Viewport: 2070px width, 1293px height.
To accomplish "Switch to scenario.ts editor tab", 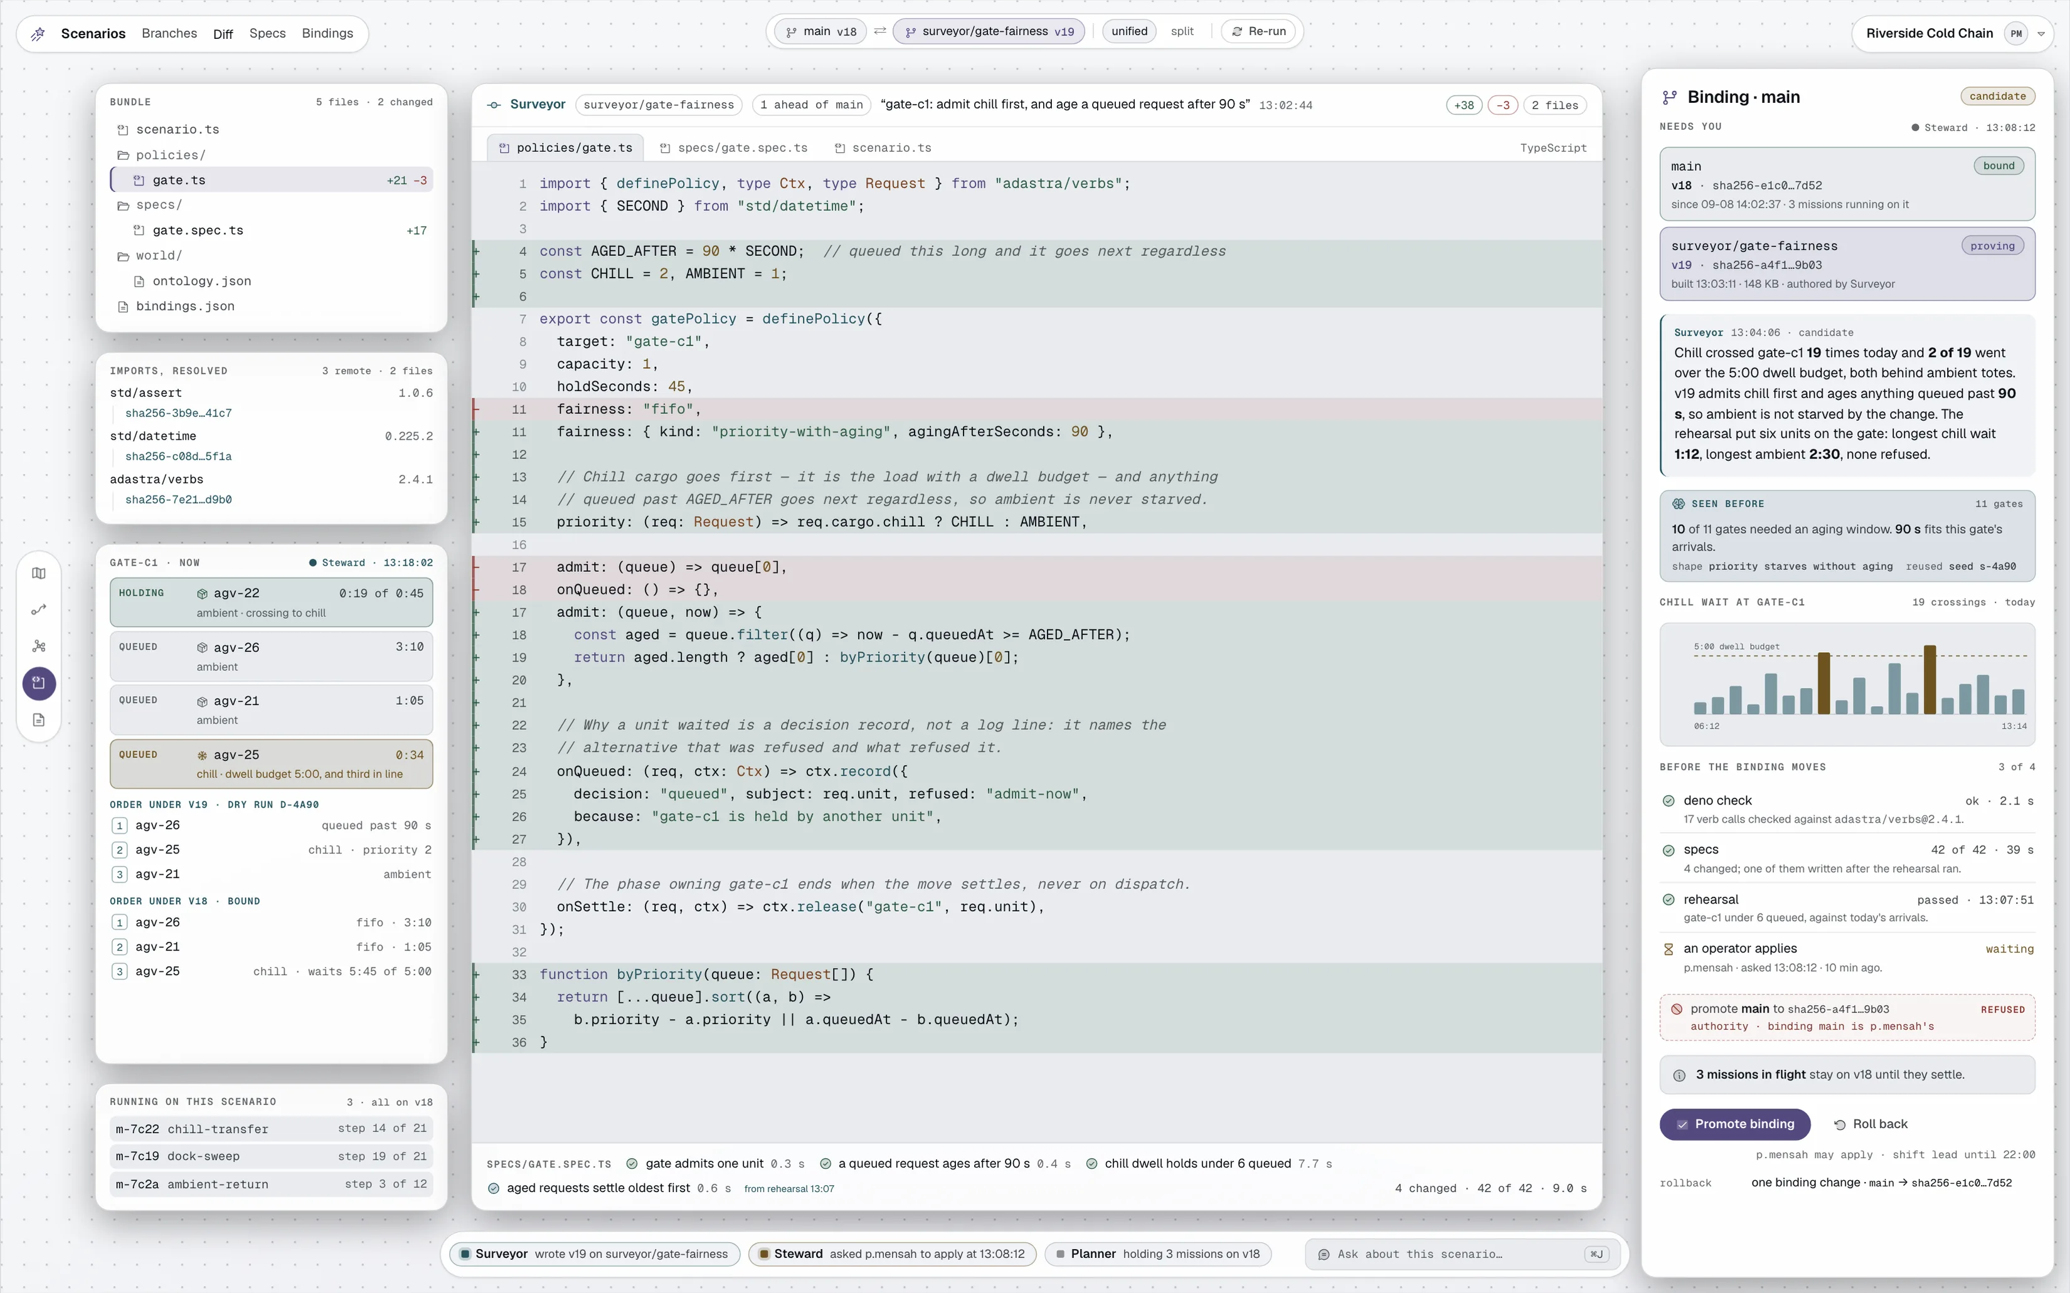I will click(x=883, y=148).
